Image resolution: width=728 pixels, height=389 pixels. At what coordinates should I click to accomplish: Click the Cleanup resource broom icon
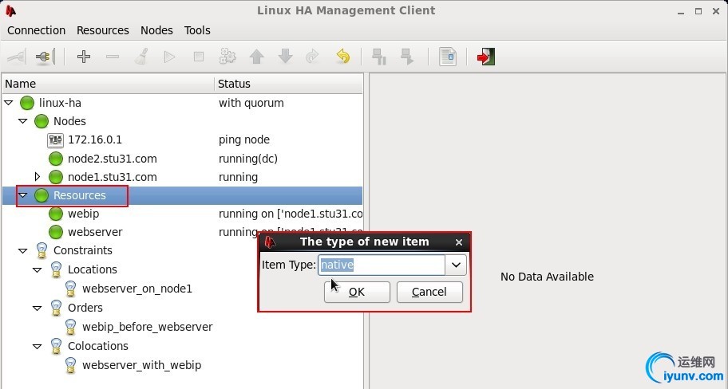tap(141, 57)
